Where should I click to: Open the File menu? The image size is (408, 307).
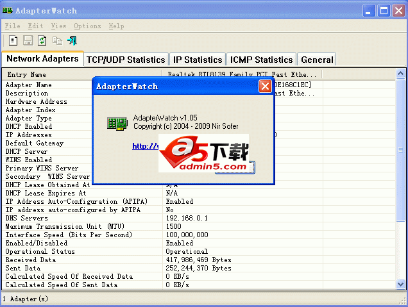pyautogui.click(x=12, y=26)
